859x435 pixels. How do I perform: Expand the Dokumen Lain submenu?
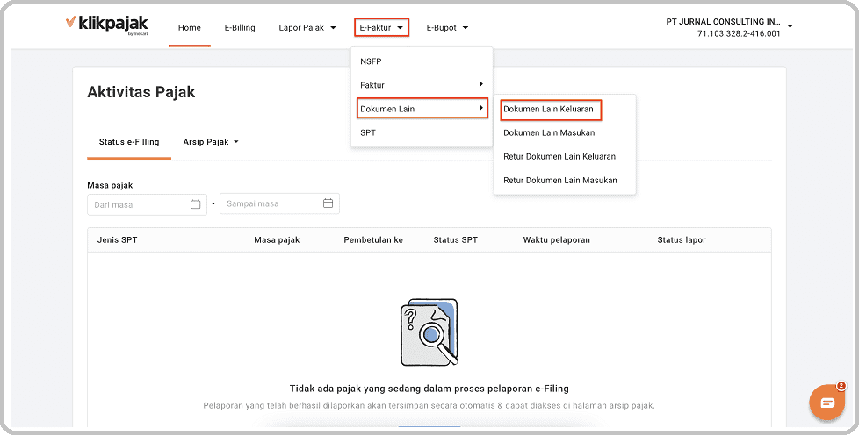(x=422, y=109)
